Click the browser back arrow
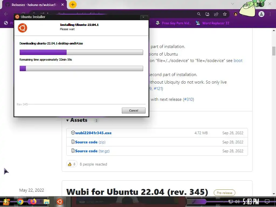Image resolution: width=276 pixels, height=207 pixels. (6, 14)
